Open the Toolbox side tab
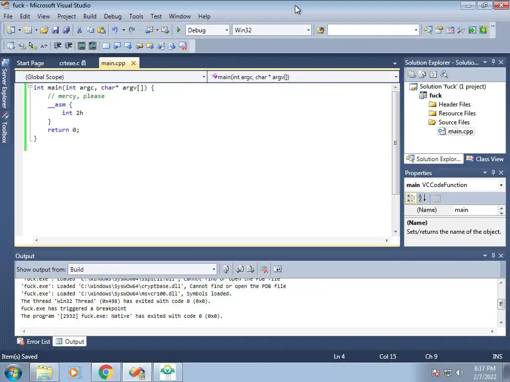The image size is (510, 382). (x=4, y=128)
